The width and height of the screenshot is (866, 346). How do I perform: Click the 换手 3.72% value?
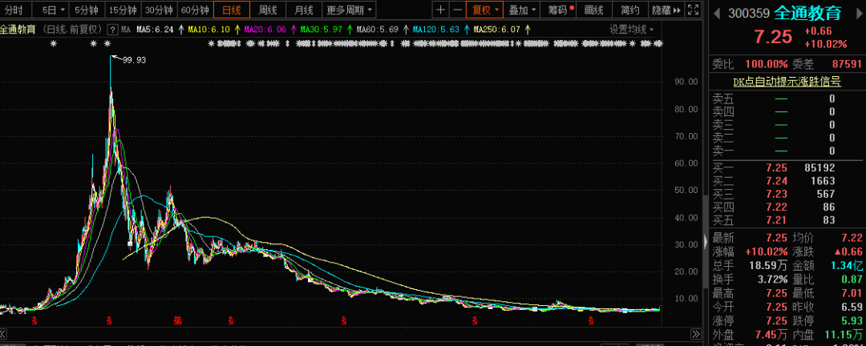(x=771, y=280)
